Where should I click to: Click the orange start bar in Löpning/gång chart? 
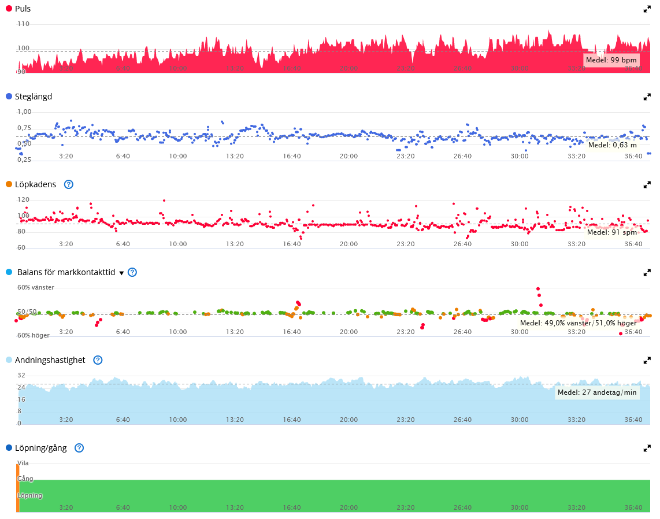[x=18, y=488]
